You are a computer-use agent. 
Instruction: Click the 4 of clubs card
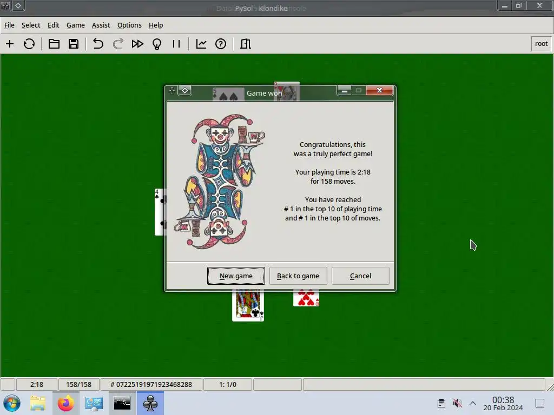coord(160,212)
